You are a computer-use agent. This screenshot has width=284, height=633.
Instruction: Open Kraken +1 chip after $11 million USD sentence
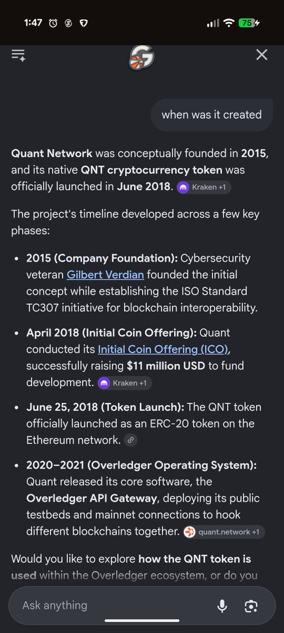coord(125,383)
